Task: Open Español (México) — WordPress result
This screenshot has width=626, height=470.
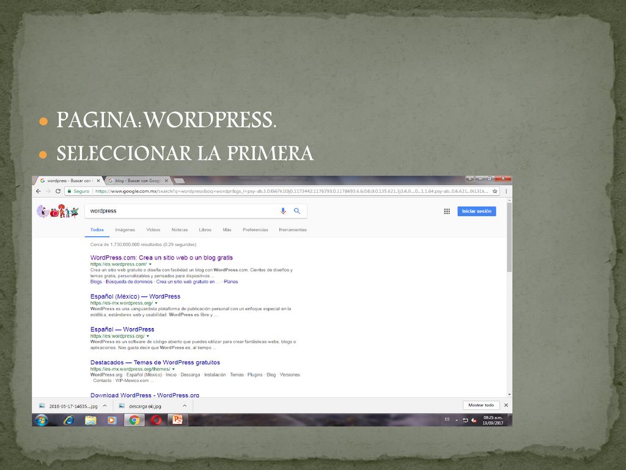Action: point(135,297)
